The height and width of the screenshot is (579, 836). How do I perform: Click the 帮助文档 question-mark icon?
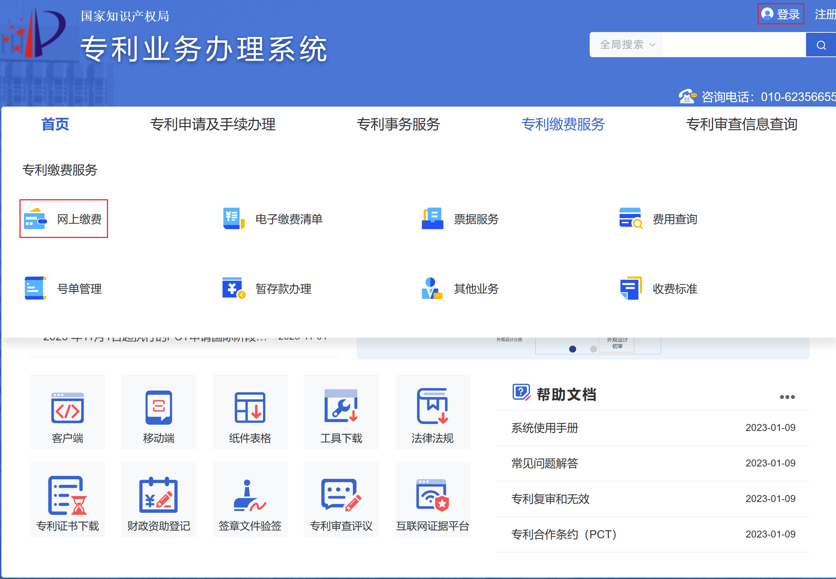click(x=521, y=393)
